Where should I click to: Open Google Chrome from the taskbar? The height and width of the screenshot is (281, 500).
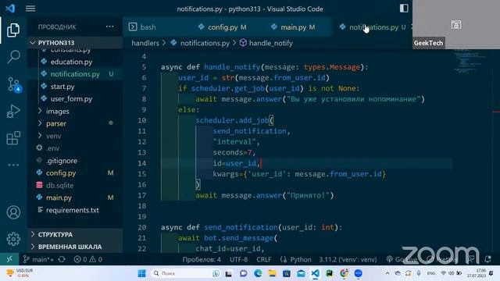click(344, 273)
